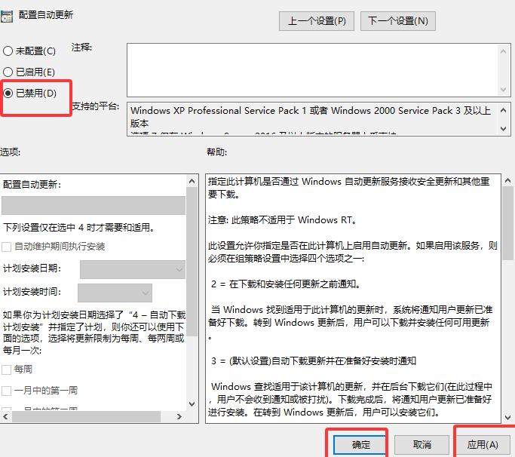Click the 选项: label
The height and width of the screenshot is (457, 515).
click(x=11, y=152)
